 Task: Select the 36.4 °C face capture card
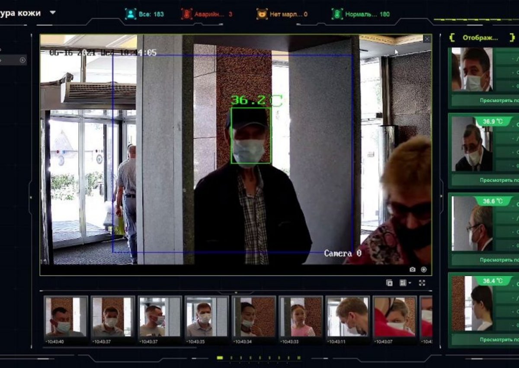click(484, 310)
